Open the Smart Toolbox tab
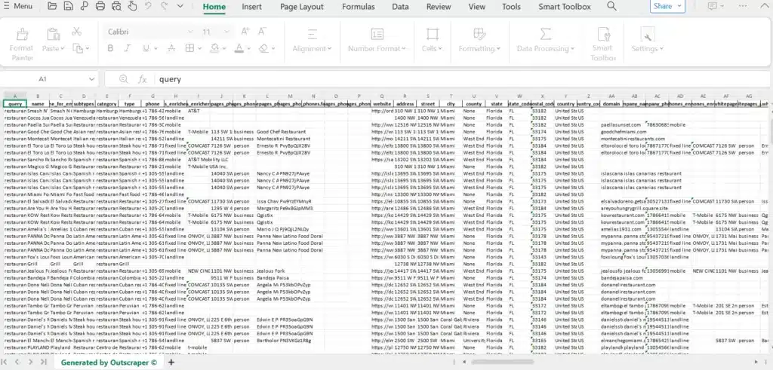Viewport: 773px width, 370px height. (565, 7)
